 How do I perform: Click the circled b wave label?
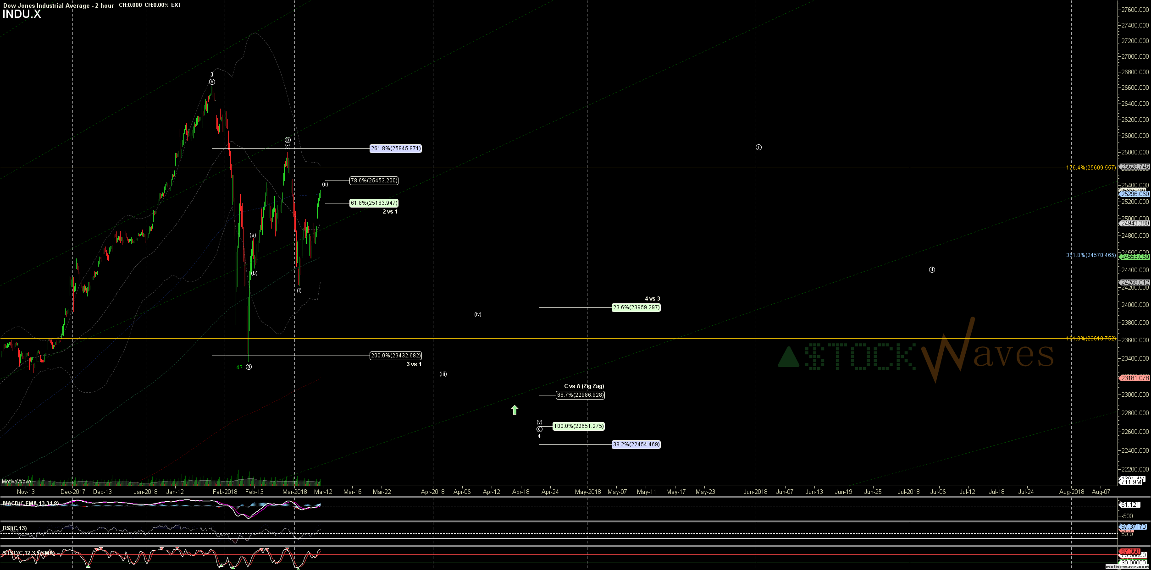tap(288, 140)
